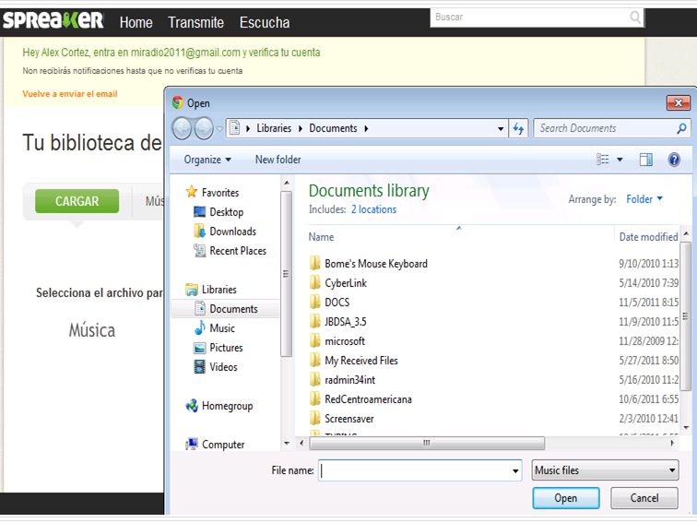Click the file list vertical scrollbar

(685, 316)
